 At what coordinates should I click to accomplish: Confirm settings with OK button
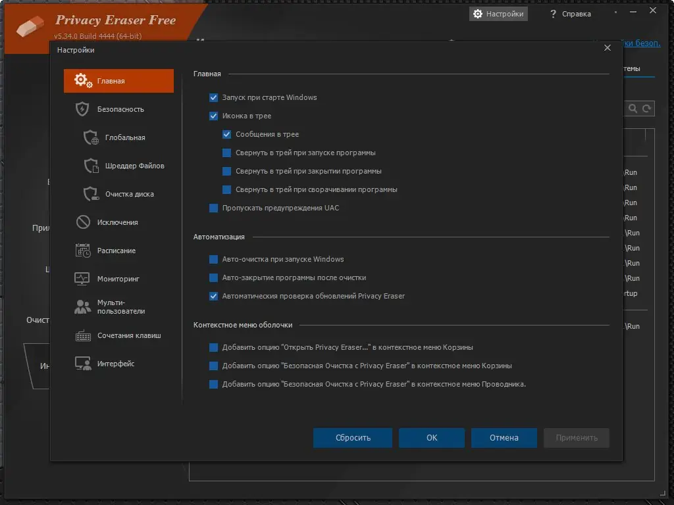click(432, 437)
